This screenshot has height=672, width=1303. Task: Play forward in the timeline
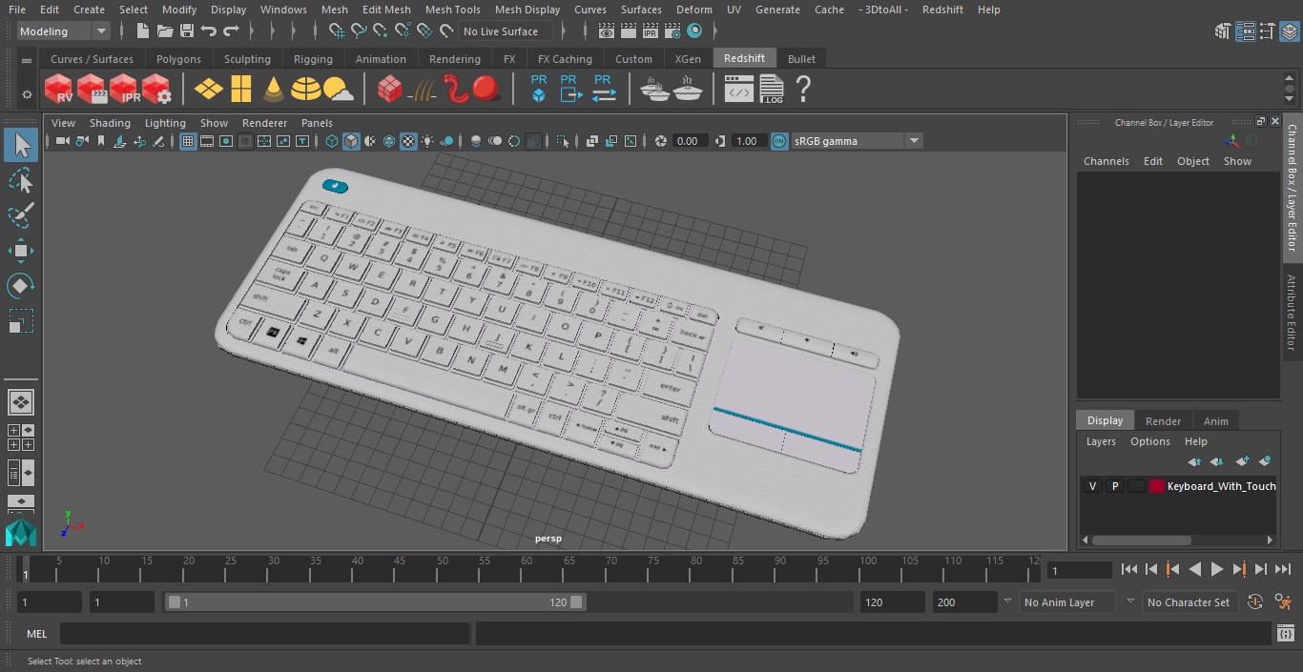[1216, 569]
